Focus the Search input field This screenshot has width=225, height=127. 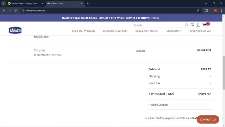pyautogui.click(x=159, y=25)
